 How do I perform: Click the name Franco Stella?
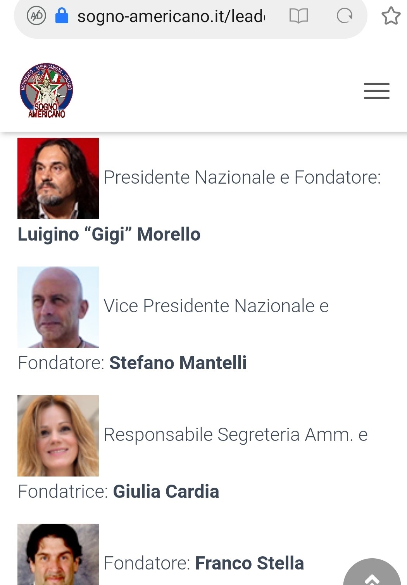click(249, 563)
